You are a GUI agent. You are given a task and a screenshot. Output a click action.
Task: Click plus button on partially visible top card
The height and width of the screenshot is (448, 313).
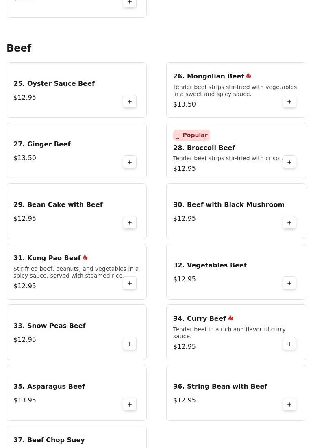click(x=130, y=3)
